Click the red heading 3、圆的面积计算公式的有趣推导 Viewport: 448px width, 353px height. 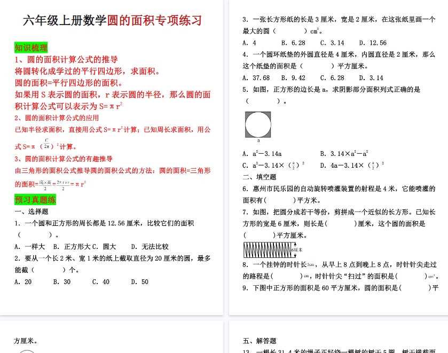(x=64, y=159)
